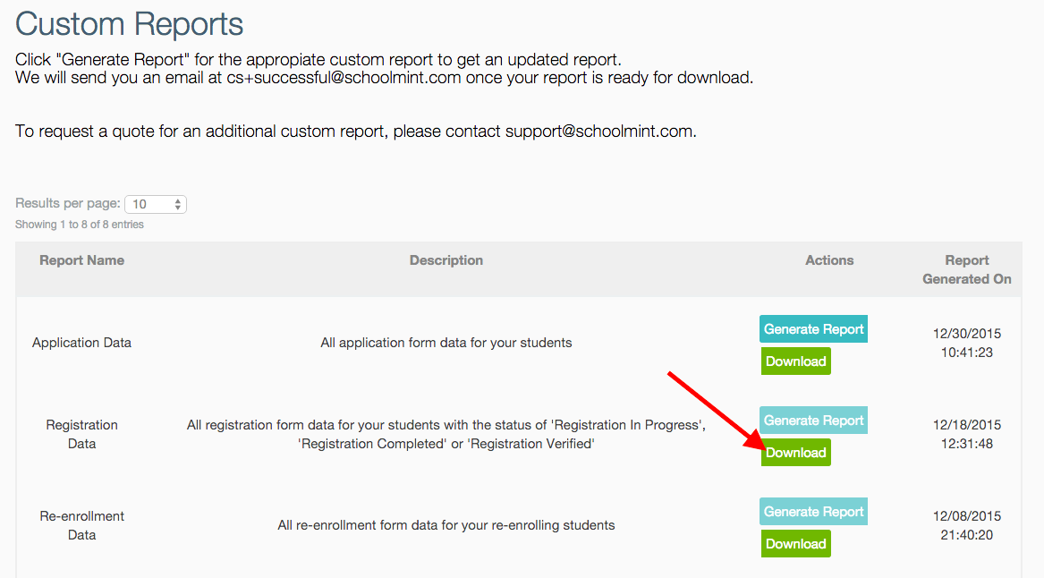
Task: Click the Actions column header
Action: click(x=829, y=260)
